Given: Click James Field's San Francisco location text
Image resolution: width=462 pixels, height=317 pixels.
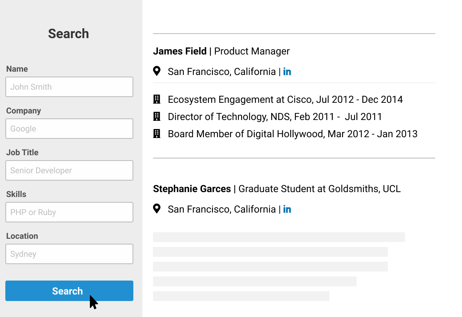Looking at the screenshot, I should (x=222, y=72).
